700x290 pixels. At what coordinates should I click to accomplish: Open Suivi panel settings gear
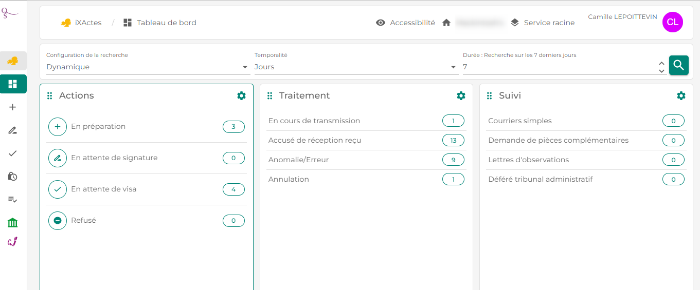[681, 95]
